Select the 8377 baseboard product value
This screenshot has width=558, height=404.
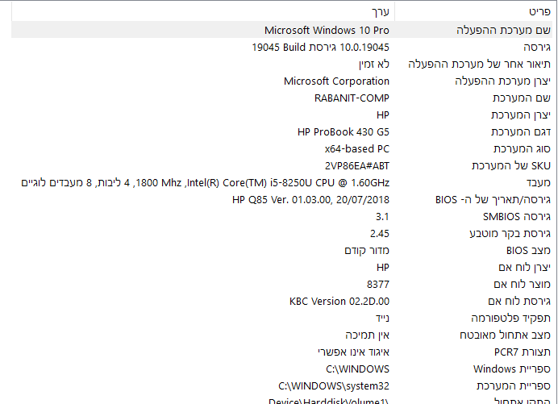[x=377, y=284]
